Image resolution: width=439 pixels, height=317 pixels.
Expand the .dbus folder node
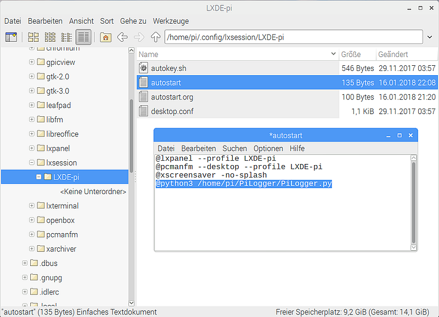click(x=25, y=263)
